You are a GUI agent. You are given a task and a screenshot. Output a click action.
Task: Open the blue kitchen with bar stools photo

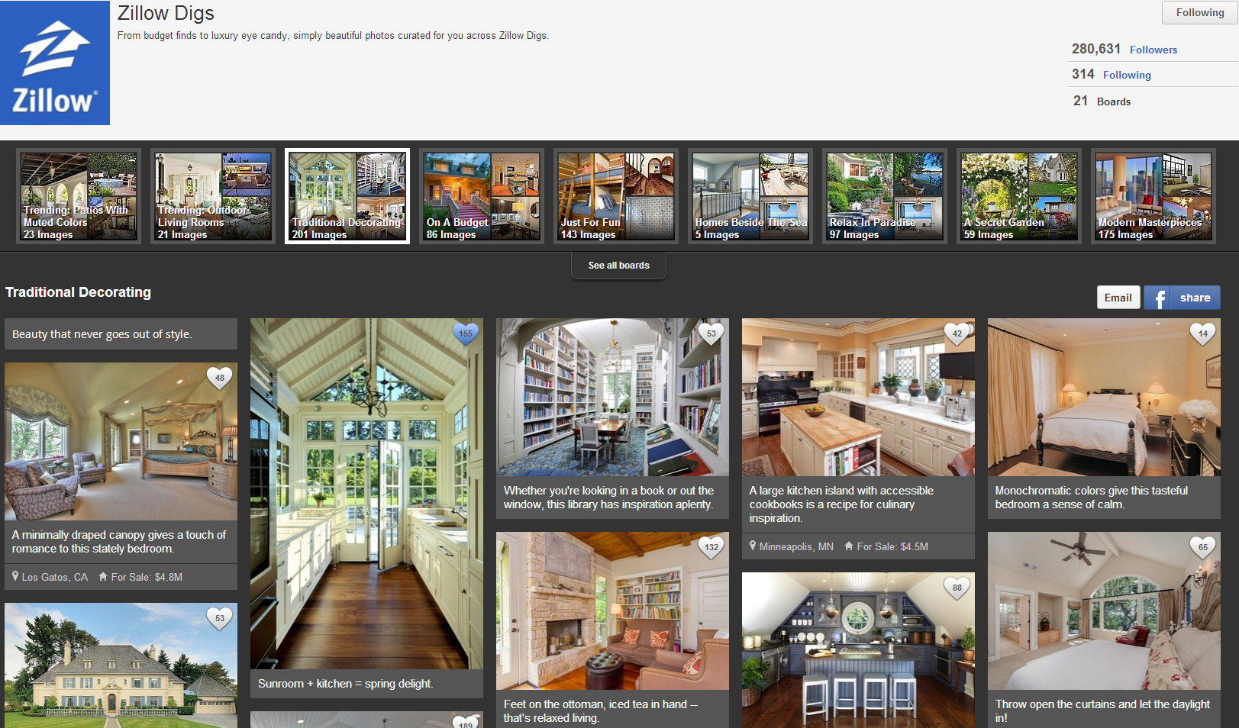(x=858, y=650)
